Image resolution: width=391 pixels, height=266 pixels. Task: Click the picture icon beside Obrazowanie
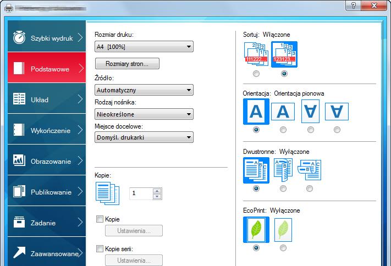(19, 160)
